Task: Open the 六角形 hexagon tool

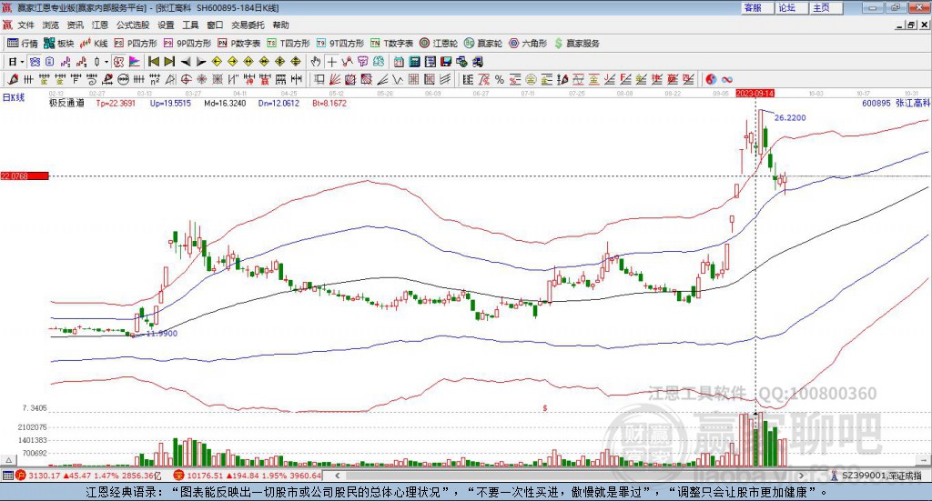Action: click(x=528, y=44)
